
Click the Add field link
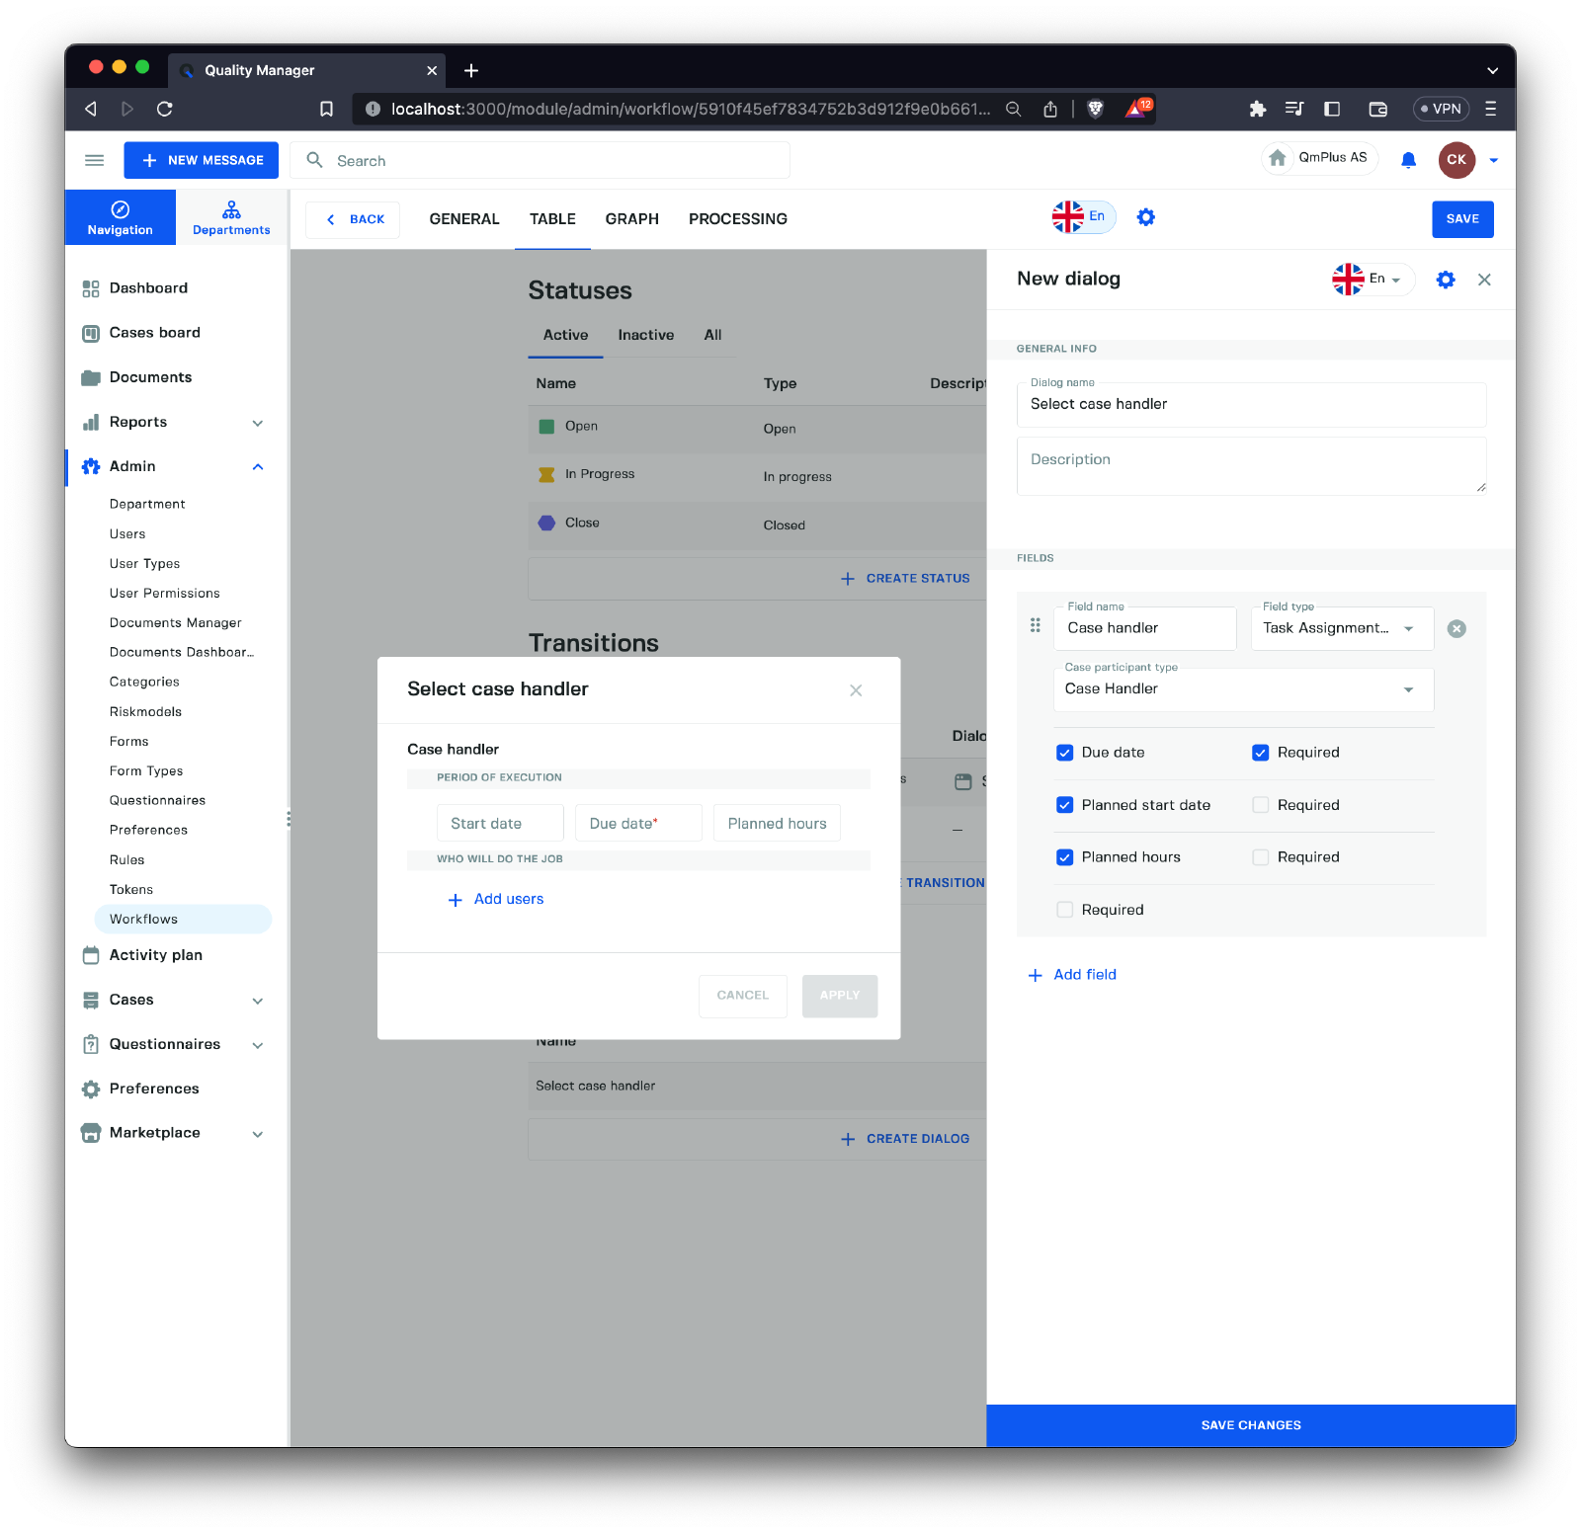point(1084,975)
